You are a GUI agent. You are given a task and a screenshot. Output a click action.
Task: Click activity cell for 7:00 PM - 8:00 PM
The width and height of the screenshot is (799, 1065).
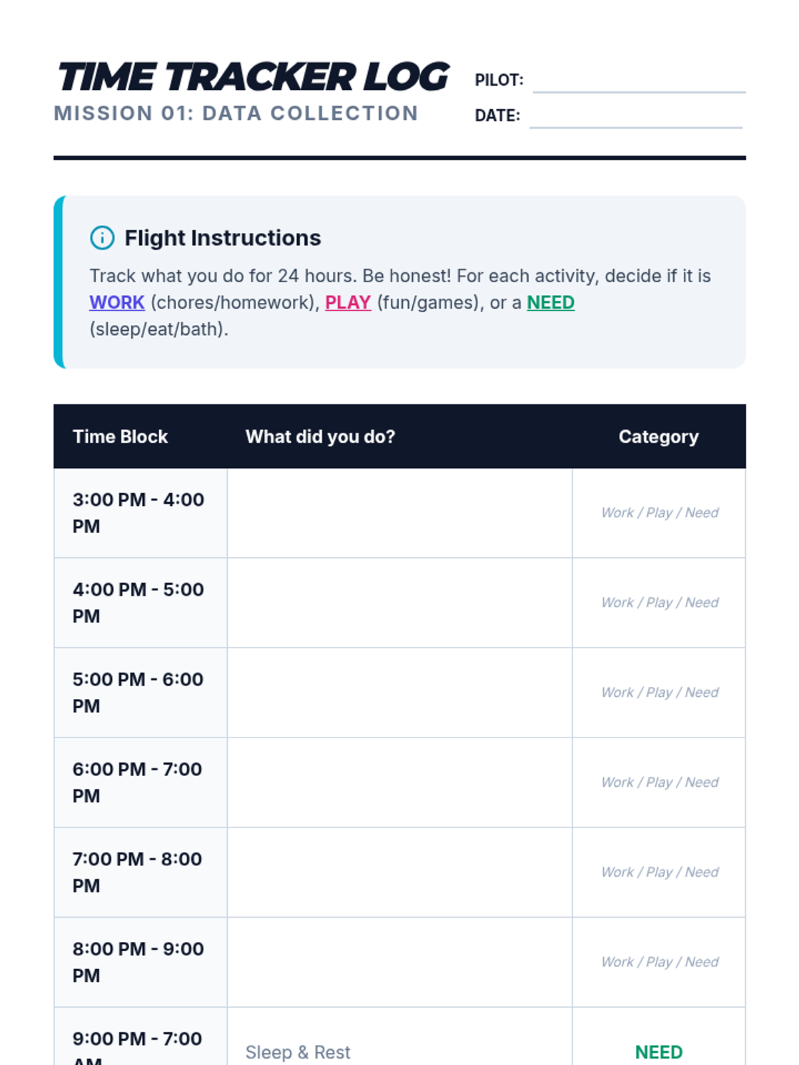click(x=400, y=873)
